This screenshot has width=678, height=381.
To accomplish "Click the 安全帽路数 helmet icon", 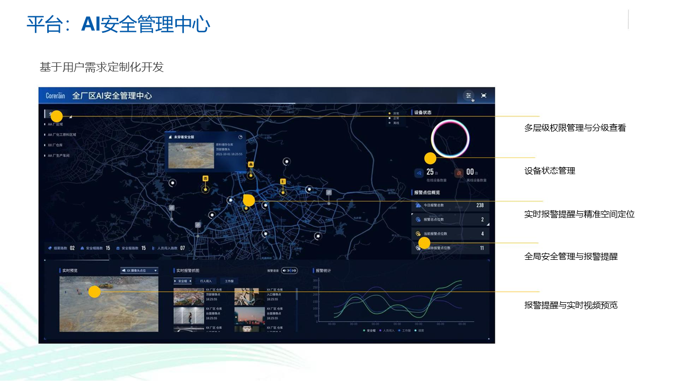I will [x=82, y=248].
